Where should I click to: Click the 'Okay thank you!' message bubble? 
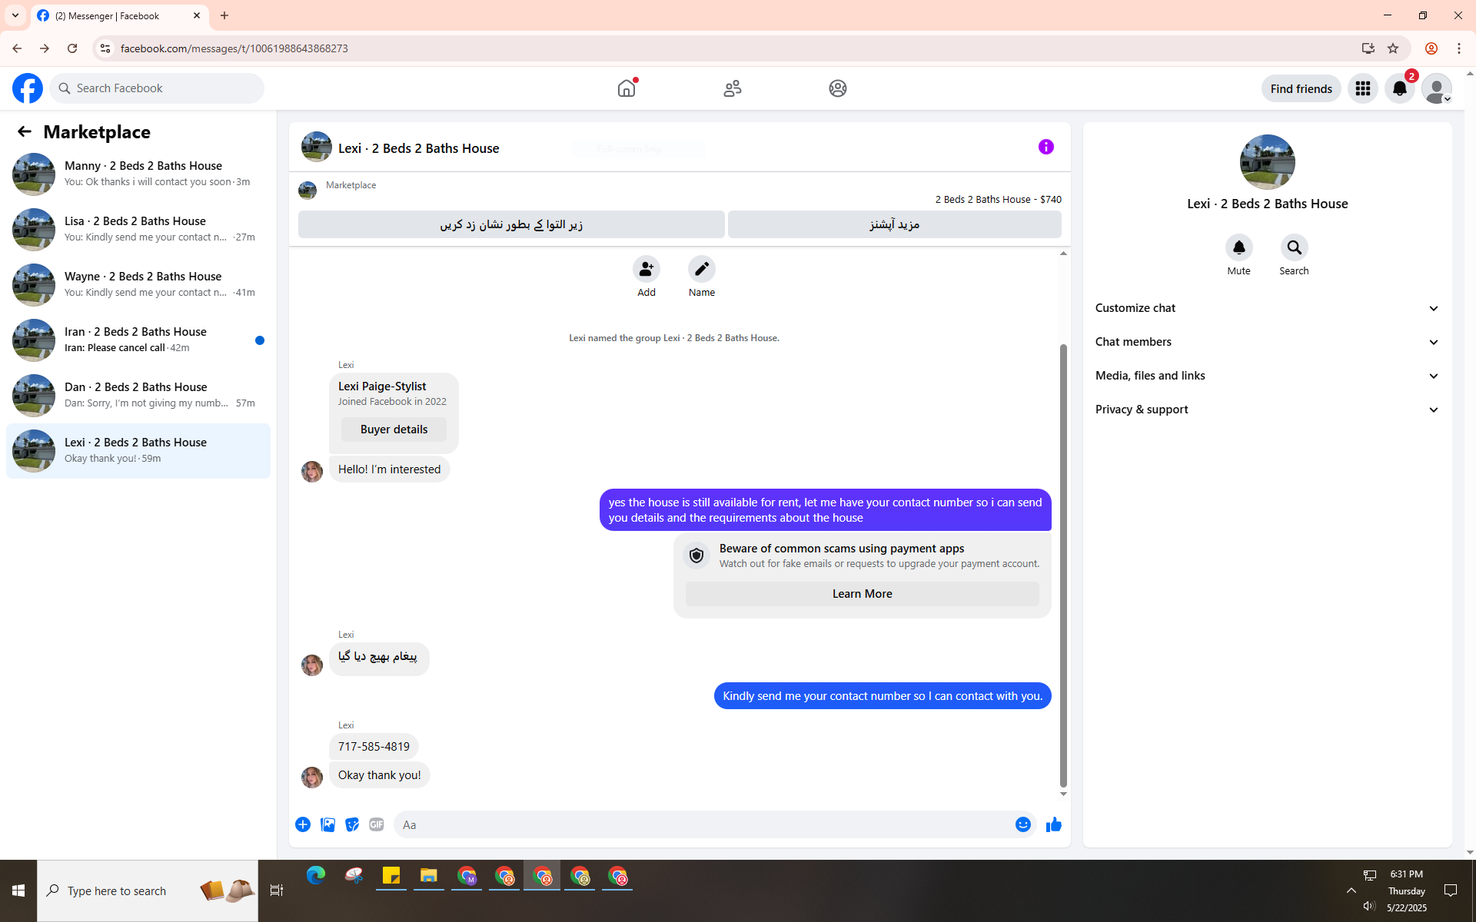[380, 775]
